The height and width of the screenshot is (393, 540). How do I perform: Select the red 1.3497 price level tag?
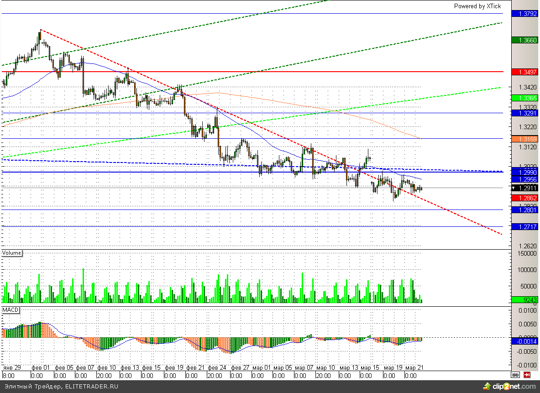(525, 72)
